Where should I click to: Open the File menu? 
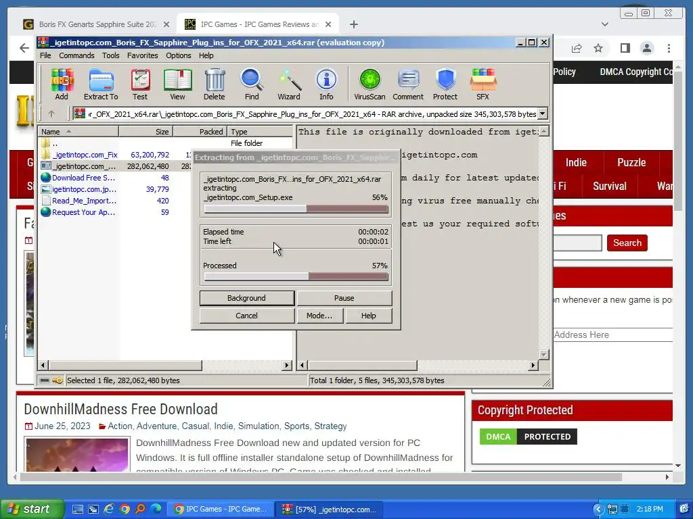[45, 55]
